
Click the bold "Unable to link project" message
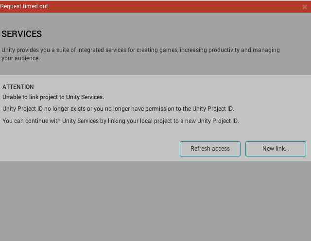[53, 97]
